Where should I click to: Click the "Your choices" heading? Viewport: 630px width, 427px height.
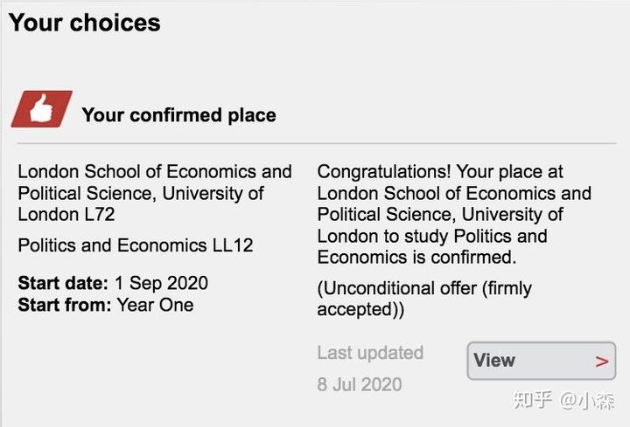coord(85,23)
